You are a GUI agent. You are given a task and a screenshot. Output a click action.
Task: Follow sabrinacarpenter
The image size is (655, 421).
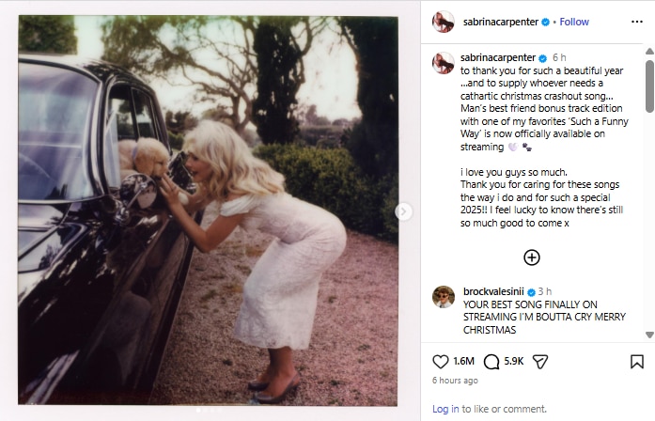574,22
